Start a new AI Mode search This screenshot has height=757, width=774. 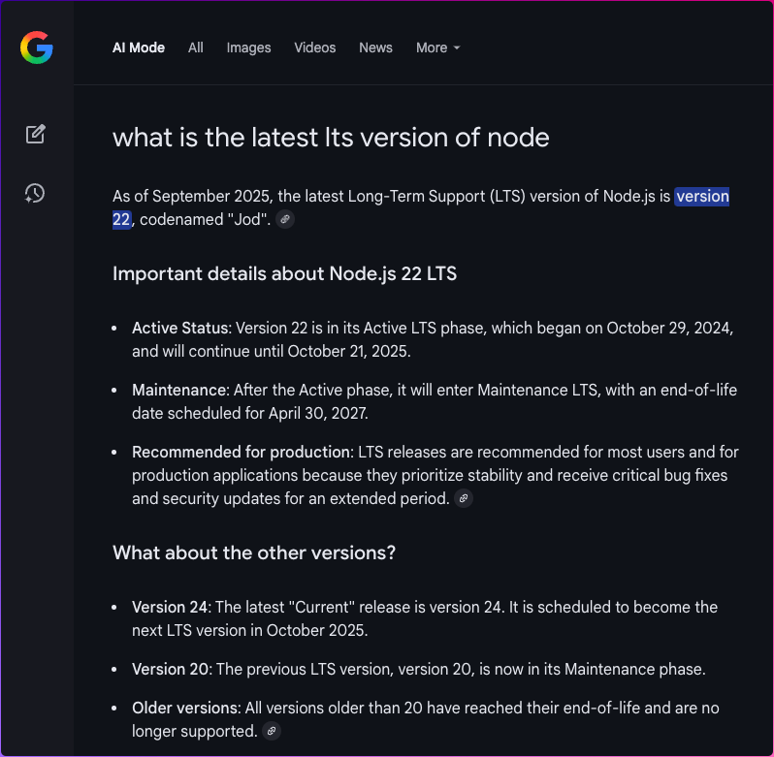coord(36,134)
